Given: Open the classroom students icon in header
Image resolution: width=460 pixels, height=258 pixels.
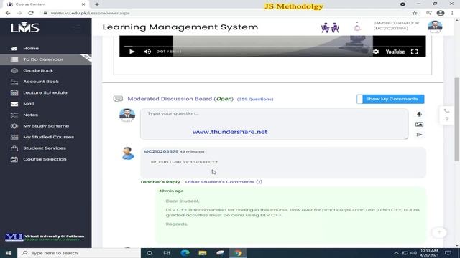Looking at the screenshot, I should 331,27.
